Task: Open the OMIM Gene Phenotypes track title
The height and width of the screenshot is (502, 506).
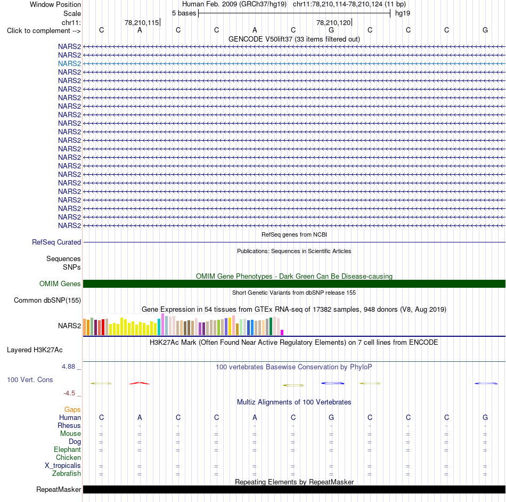Action: click(294, 277)
